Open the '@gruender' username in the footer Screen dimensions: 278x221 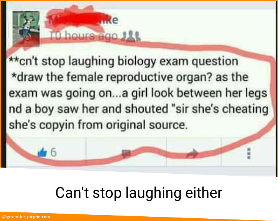point(13,217)
